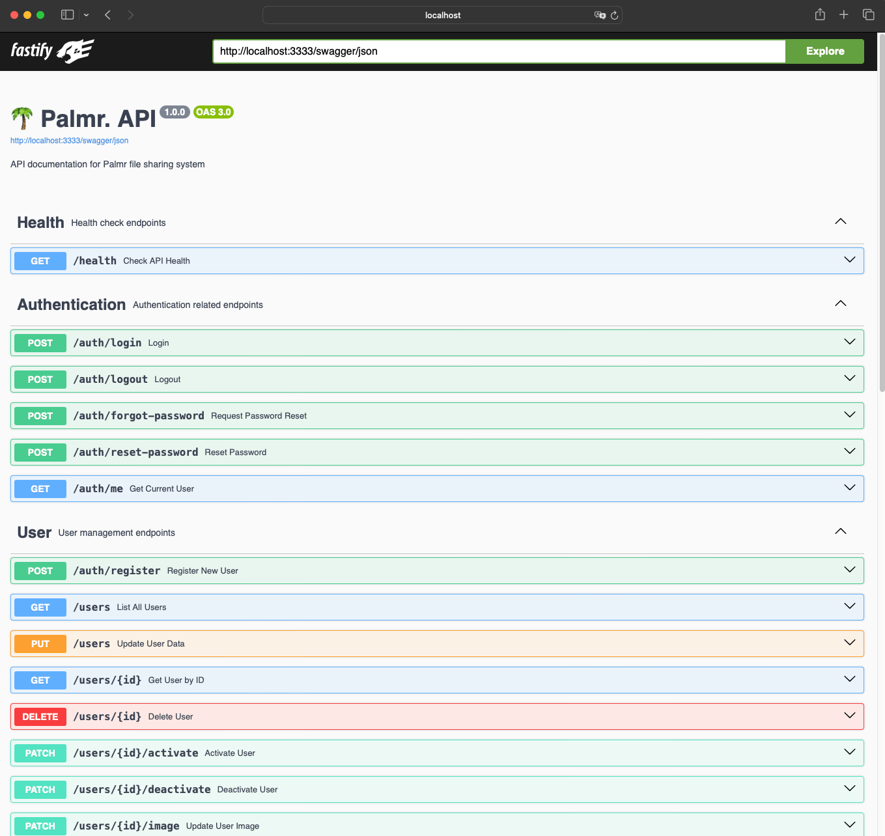
Task: Click 'Delete User' description
Action: pos(171,717)
